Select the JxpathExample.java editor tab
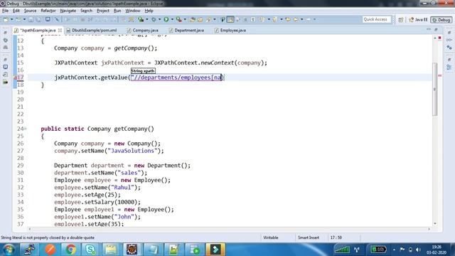The width and height of the screenshot is (455, 256). pyautogui.click(x=38, y=30)
